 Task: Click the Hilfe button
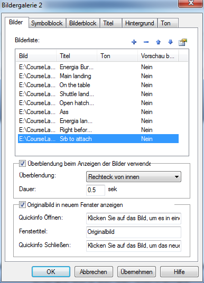179,271
